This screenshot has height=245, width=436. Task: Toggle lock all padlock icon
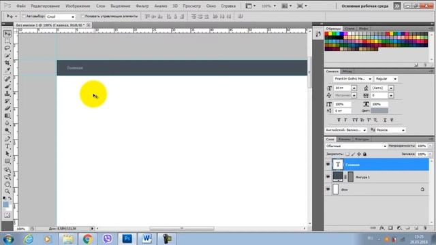pyautogui.click(x=365, y=154)
